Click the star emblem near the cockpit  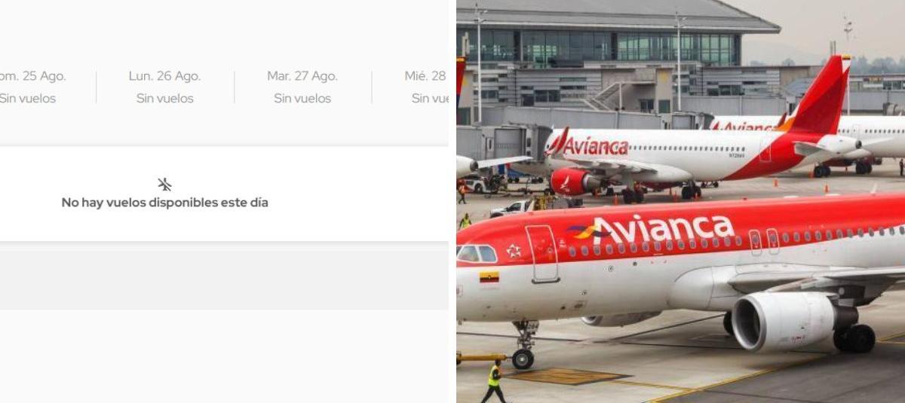click(x=514, y=251)
